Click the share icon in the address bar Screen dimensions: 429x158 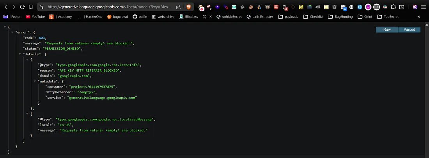coord(178,7)
